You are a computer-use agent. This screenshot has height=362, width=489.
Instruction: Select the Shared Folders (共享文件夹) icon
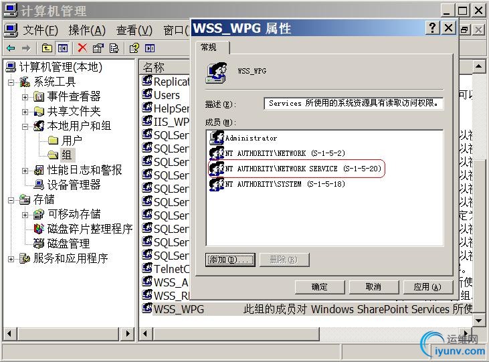point(39,111)
